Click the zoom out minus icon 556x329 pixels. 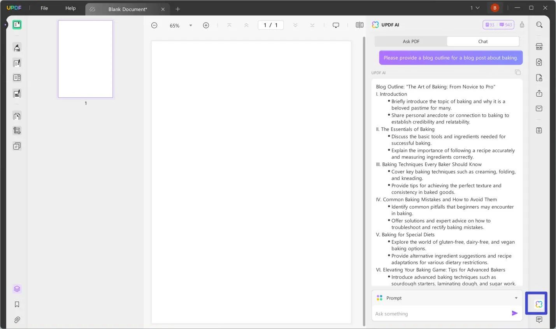coord(154,25)
